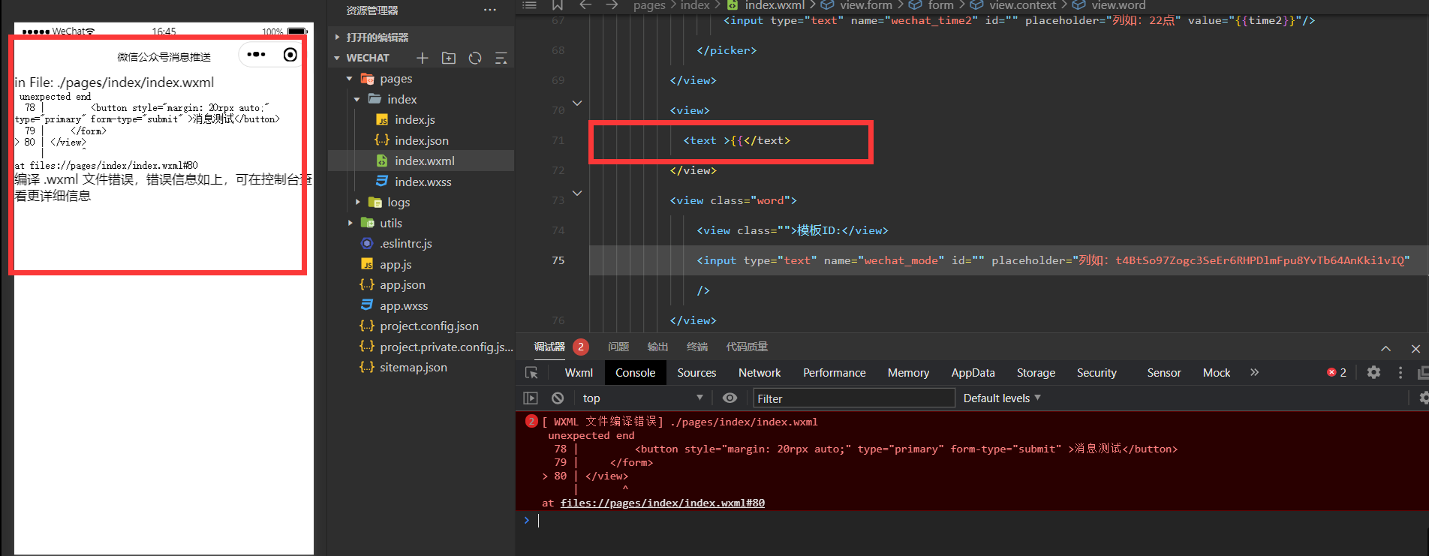
Task: Refresh the WECHAT explorer tree
Action: coord(475,58)
